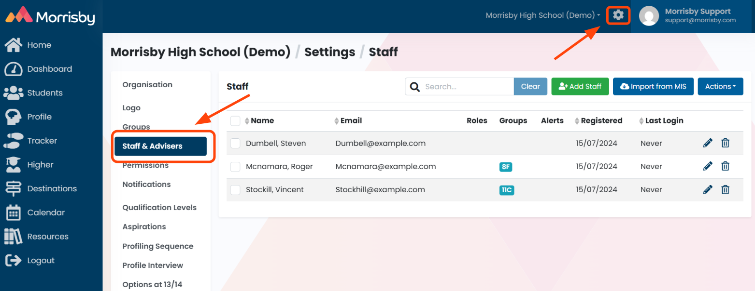Click the Higher graduate icon
Screen dimensions: 755x291
tap(13, 165)
